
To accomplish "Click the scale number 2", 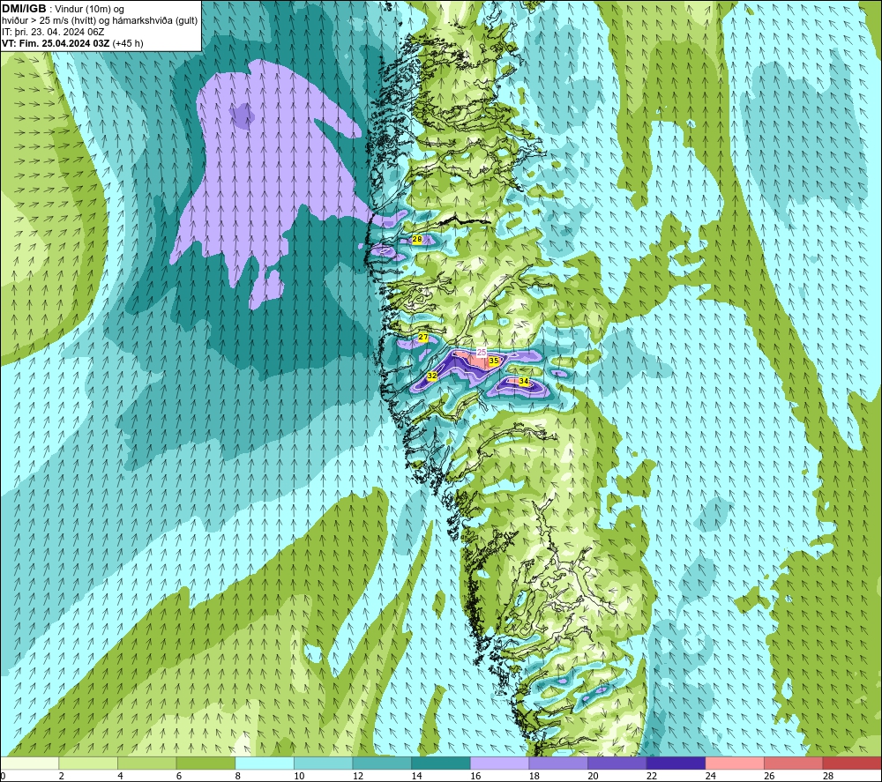I will tap(62, 776).
